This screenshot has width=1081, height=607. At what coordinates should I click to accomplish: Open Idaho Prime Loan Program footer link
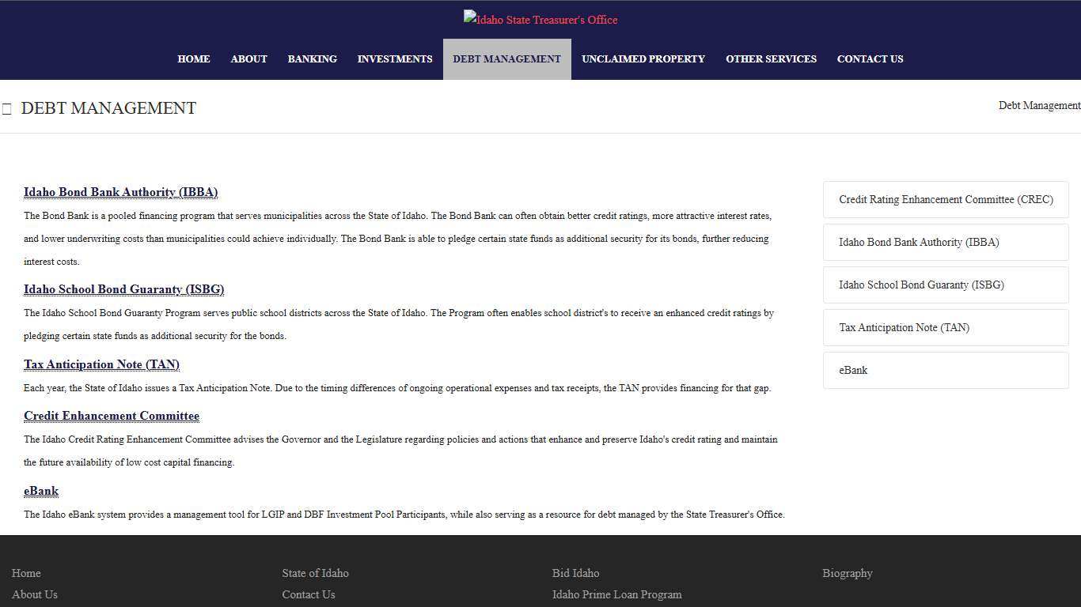tap(616, 594)
